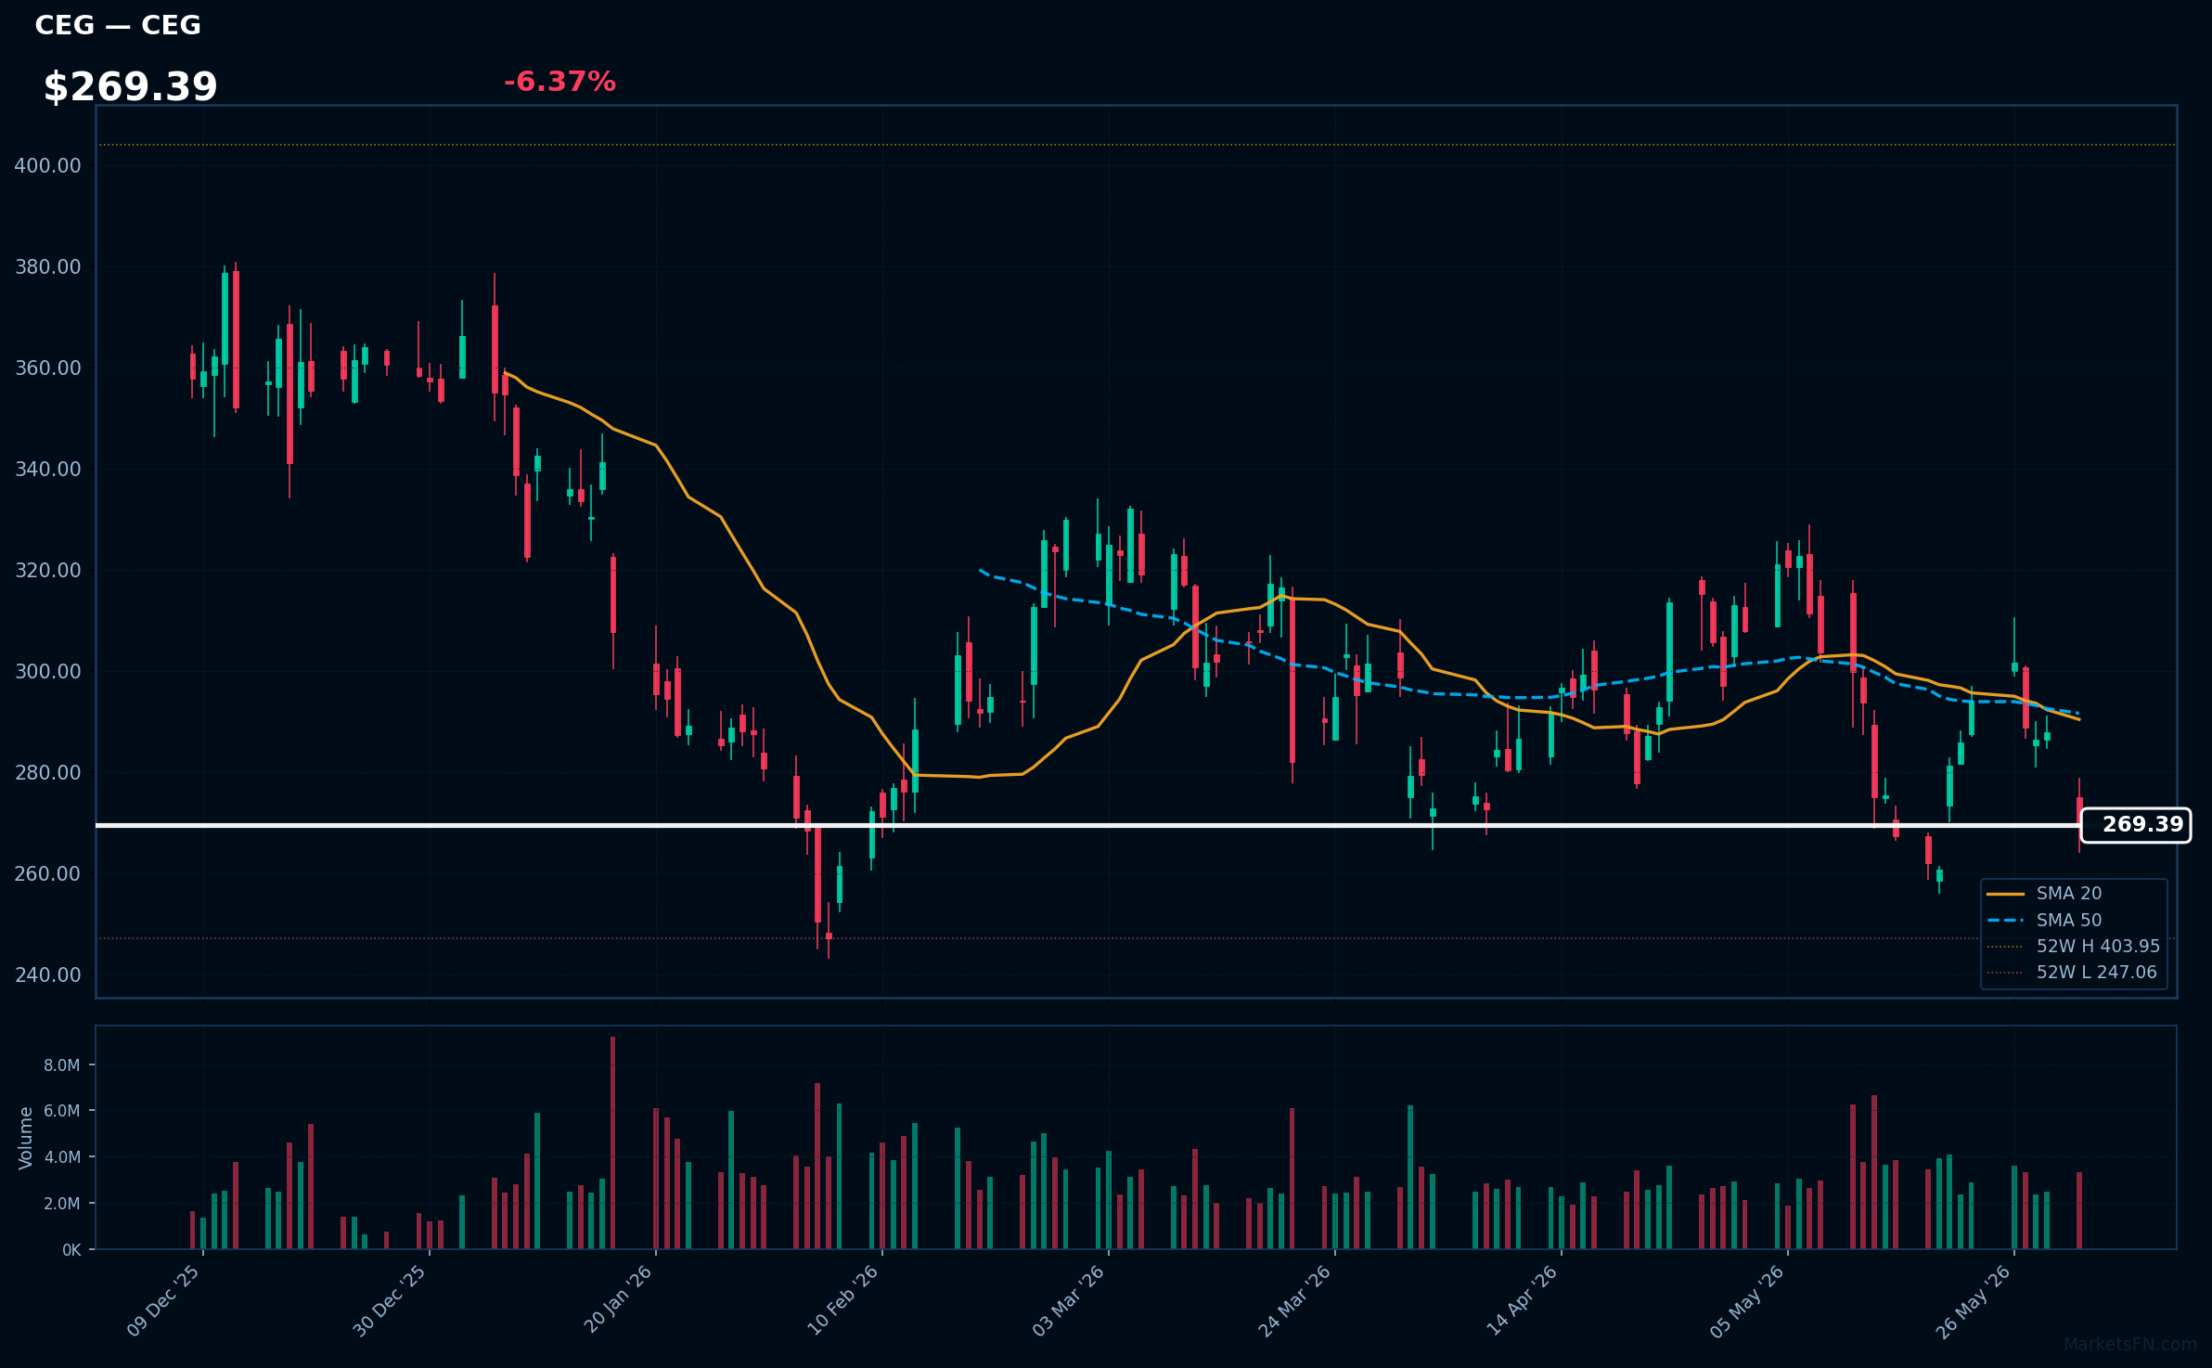2212x1368 pixels.
Task: Click the orange SMA 20 line swatch in legend
Action: (2006, 894)
